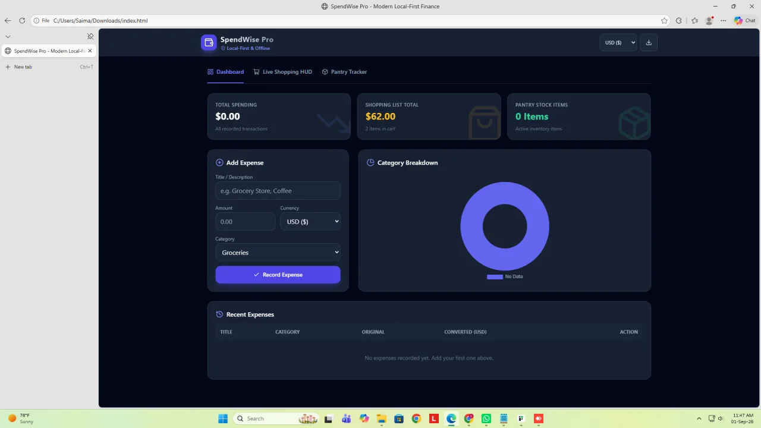Image resolution: width=761 pixels, height=428 pixels.
Task: Collapse the vertical tabs chevron
Action: 8,36
